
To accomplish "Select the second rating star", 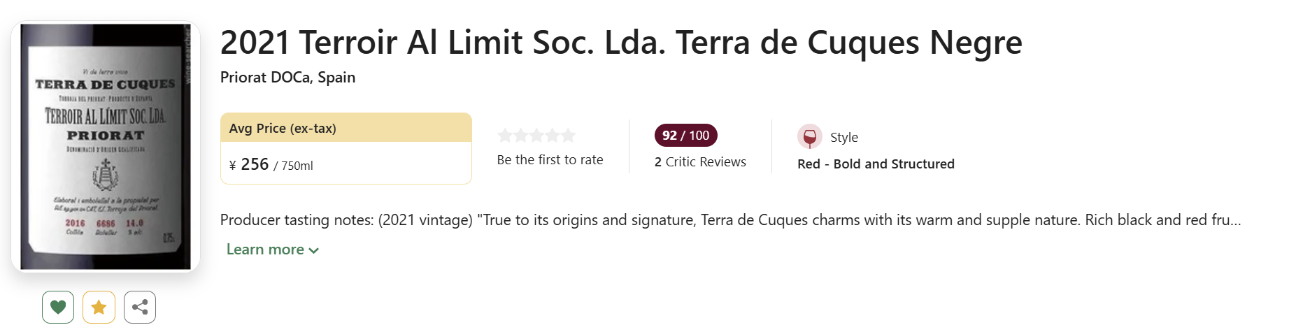I will [521, 136].
